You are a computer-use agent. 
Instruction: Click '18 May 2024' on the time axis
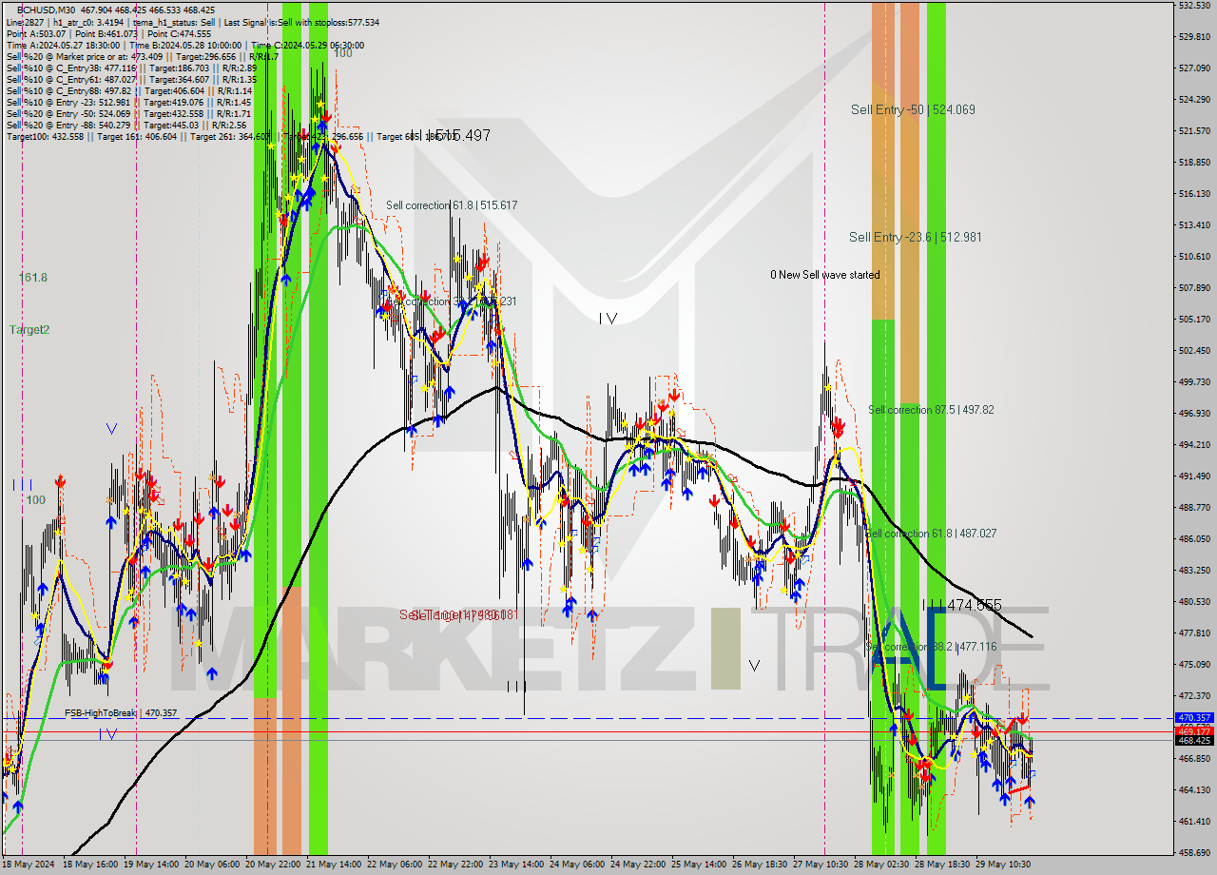[29, 865]
